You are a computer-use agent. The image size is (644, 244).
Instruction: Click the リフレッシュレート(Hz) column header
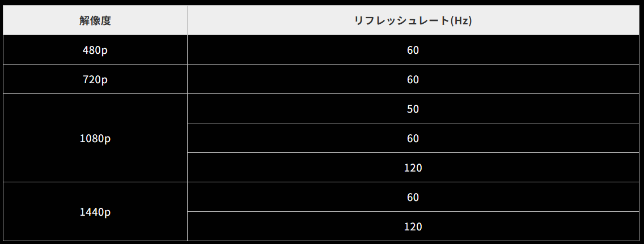tap(413, 21)
